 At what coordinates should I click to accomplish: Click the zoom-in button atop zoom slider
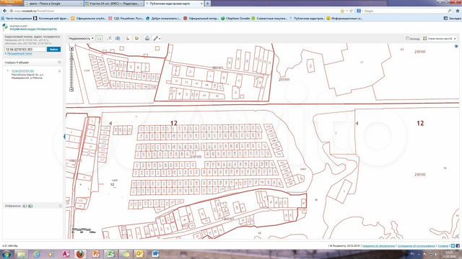71,49
